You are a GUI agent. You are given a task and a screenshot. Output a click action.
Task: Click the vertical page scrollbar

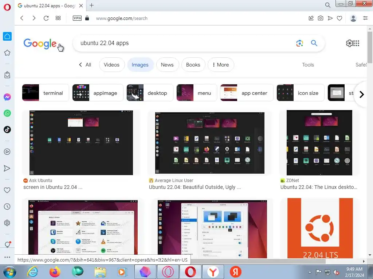[x=370, y=48]
